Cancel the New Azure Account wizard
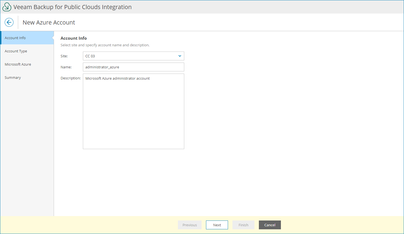Screen dimensions: 404x234 click(x=269, y=225)
